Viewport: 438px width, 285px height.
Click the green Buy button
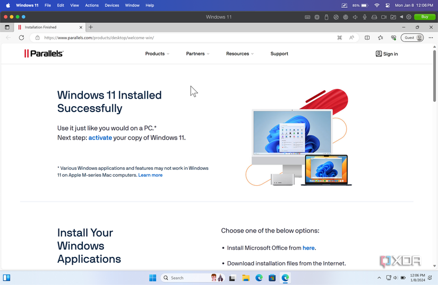[425, 17]
